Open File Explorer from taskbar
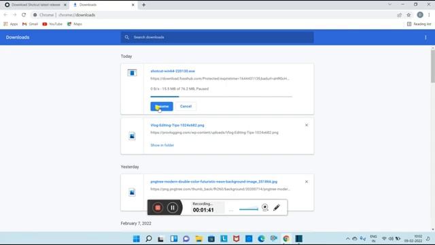The image size is (435, 245). 198,239
